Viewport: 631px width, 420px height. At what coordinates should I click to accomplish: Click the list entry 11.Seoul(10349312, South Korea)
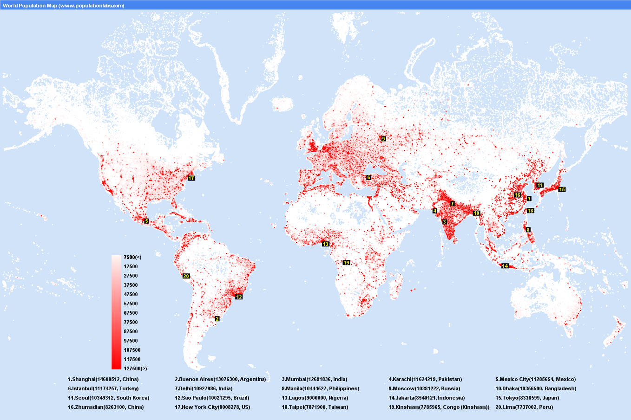109,398
